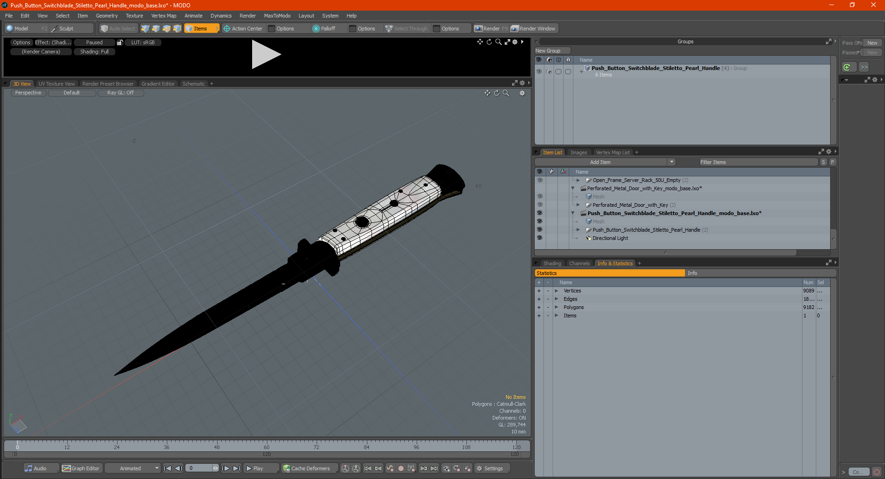
Task: Expand Vertices statistics row
Action: (x=557, y=291)
